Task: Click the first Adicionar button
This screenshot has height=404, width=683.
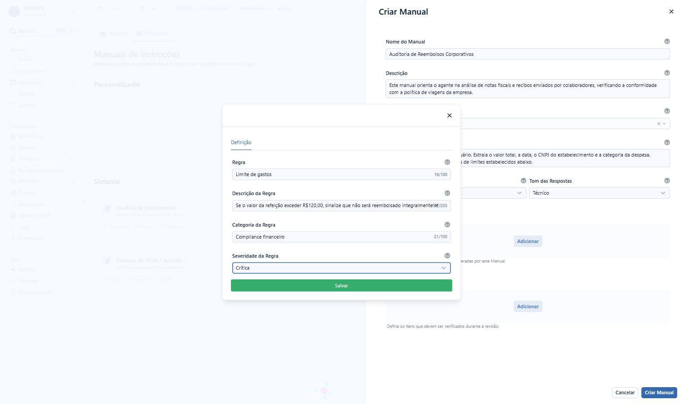Action: pos(528,241)
